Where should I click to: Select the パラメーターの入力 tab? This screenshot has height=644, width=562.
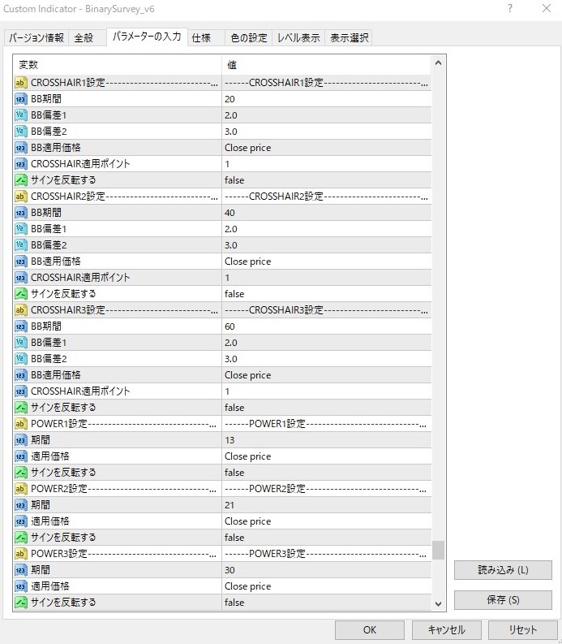(x=147, y=37)
